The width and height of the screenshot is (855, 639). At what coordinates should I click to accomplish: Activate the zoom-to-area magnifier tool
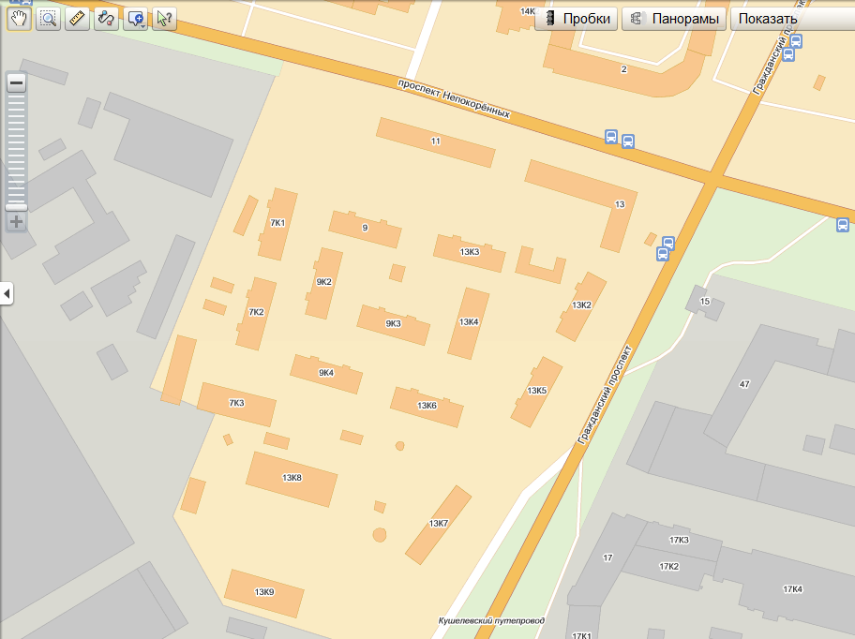tap(48, 18)
